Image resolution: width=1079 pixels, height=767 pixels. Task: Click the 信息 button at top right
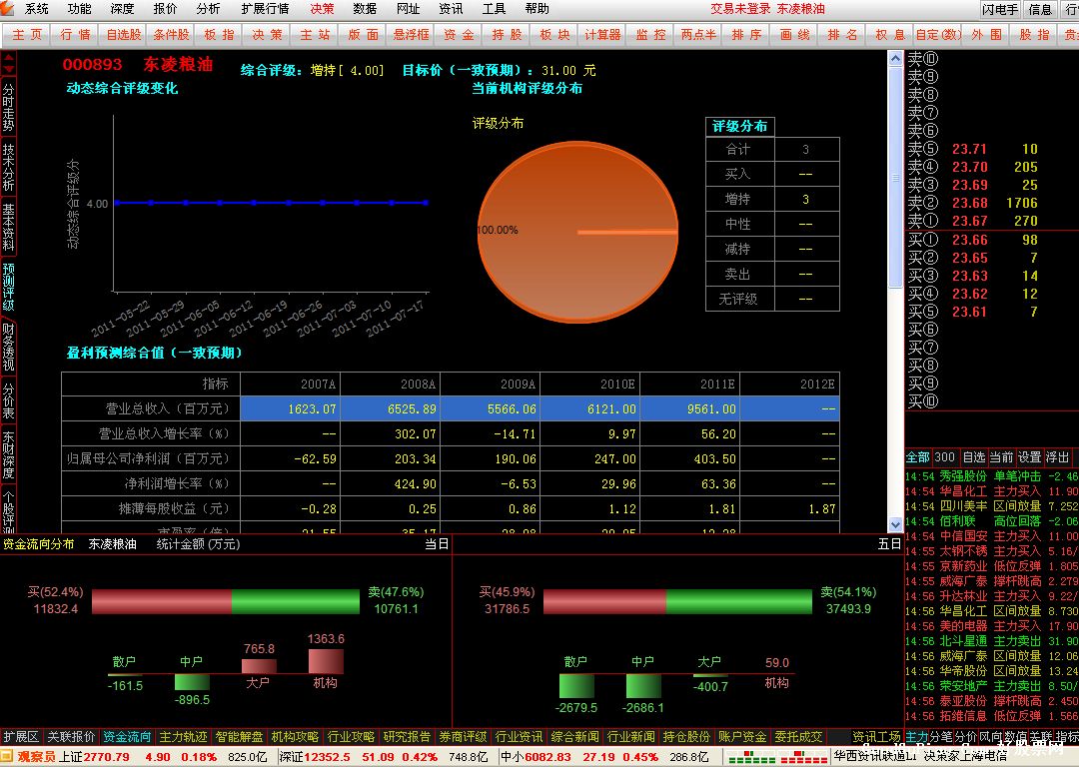tap(1040, 9)
